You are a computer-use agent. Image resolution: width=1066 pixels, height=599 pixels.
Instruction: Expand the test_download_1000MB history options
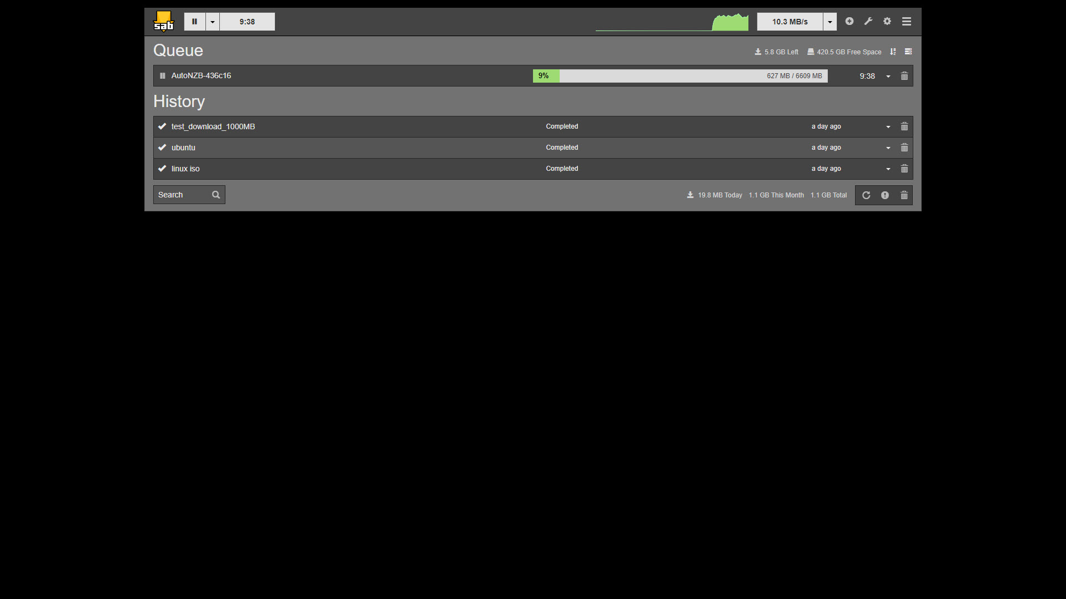888,126
